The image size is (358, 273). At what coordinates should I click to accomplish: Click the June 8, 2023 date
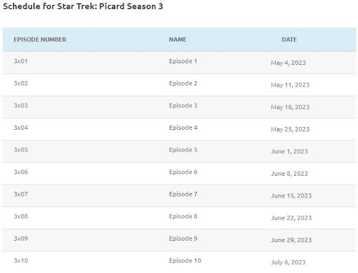[289, 173]
